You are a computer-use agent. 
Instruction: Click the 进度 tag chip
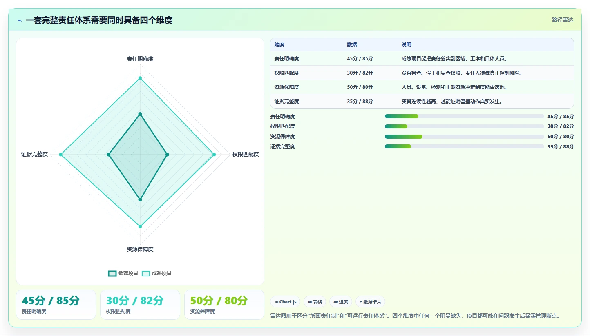(x=341, y=302)
